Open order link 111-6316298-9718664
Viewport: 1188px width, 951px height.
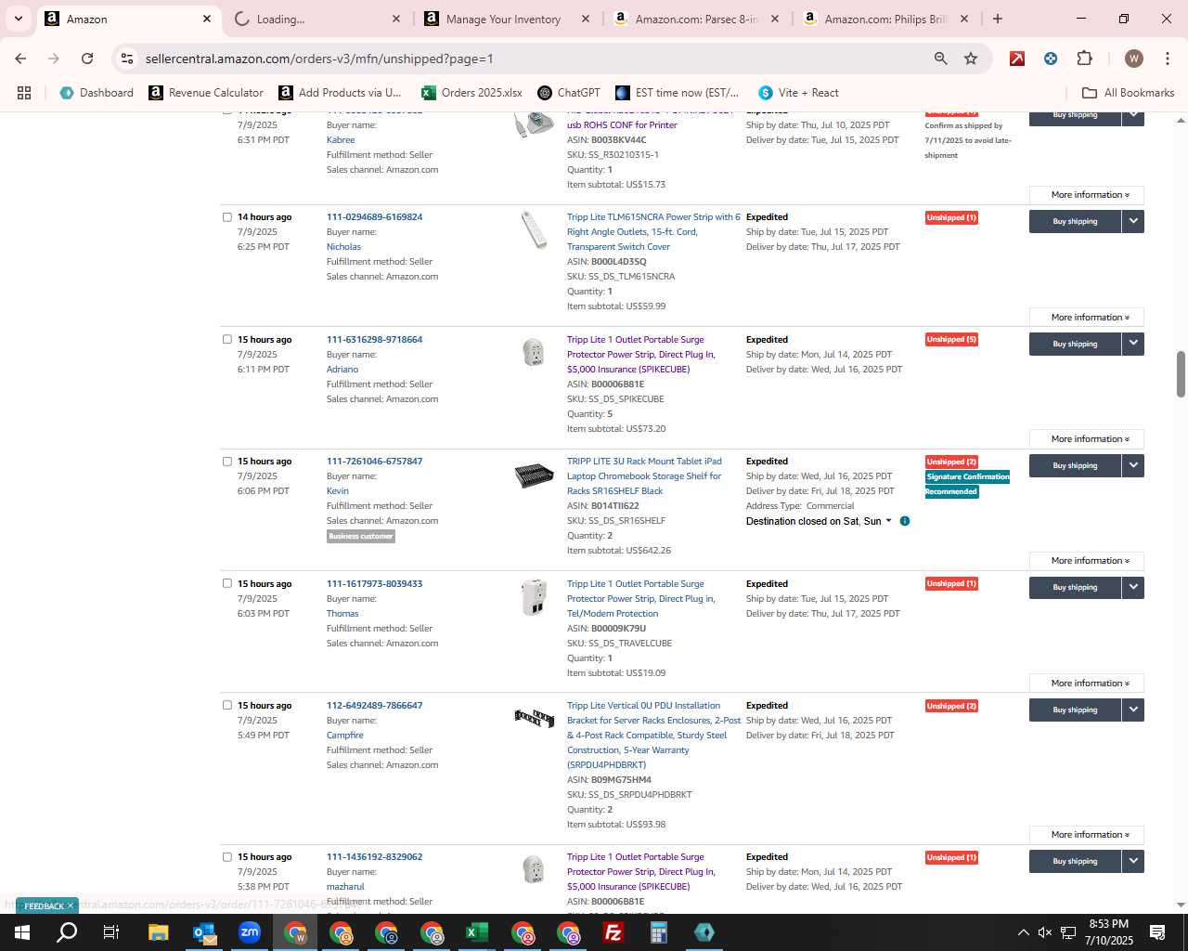point(374,340)
